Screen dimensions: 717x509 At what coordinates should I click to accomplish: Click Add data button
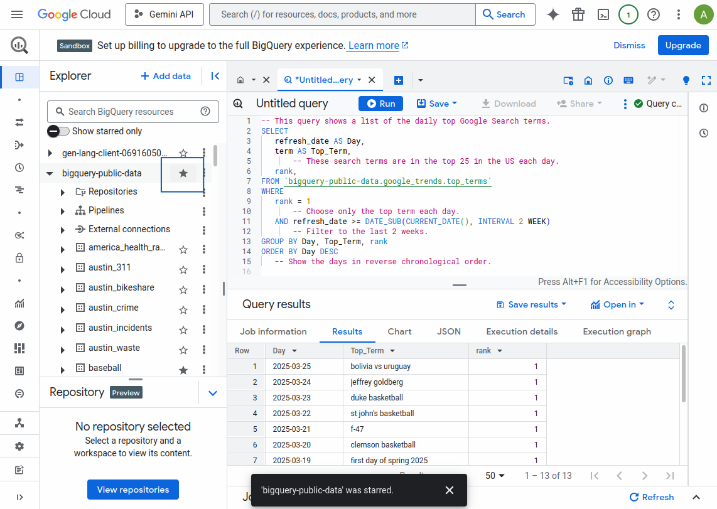(166, 76)
